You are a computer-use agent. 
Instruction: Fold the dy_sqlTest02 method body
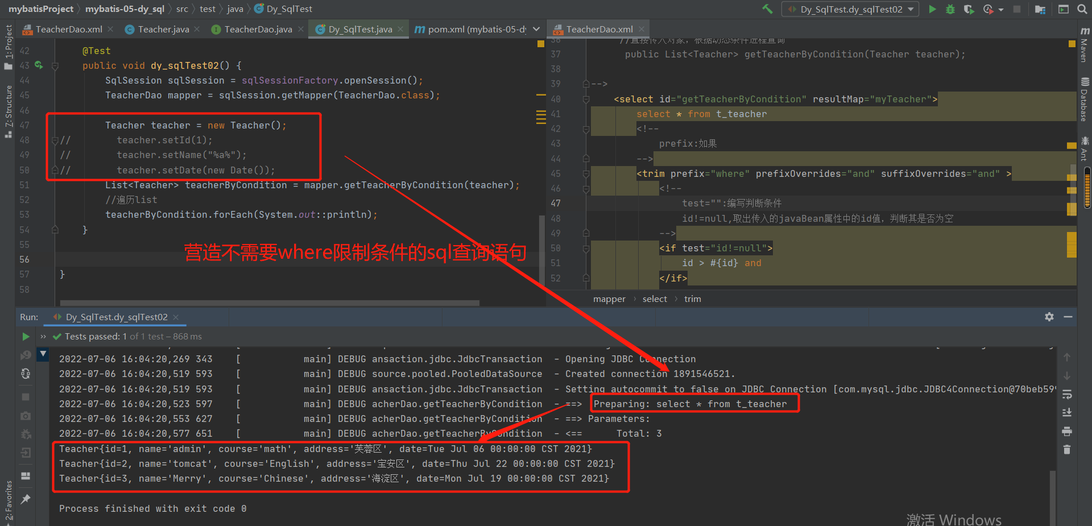click(55, 66)
